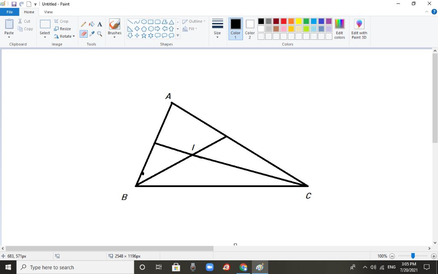The width and height of the screenshot is (438, 274).
Task: Activate Color 1 foreground selector
Action: pyautogui.click(x=236, y=29)
